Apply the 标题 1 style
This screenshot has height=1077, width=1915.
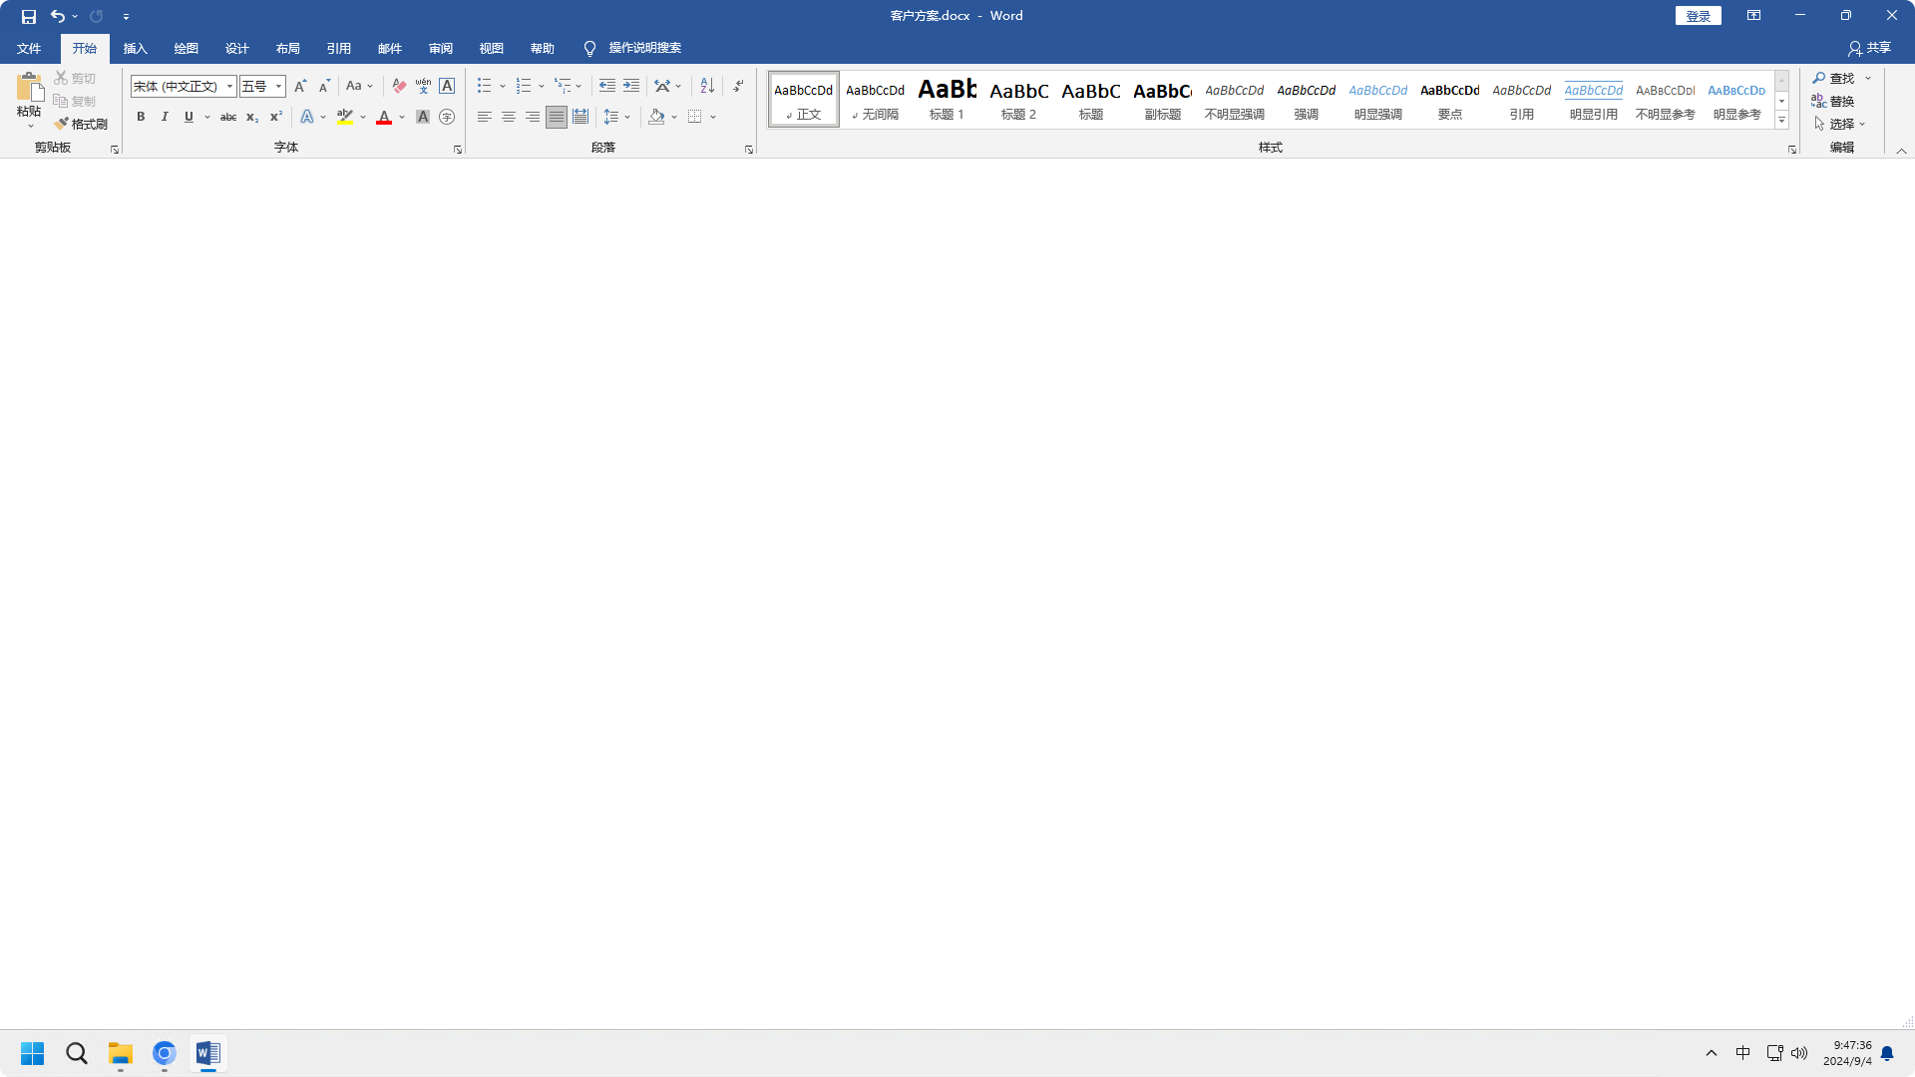[947, 99]
